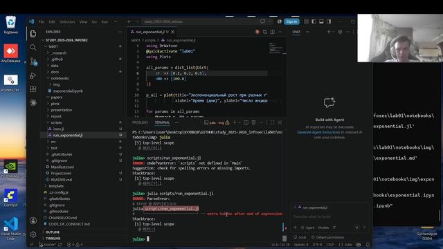Add a new terminal with plus icon
This screenshot has width=443, height=249.
click(x=234, y=122)
